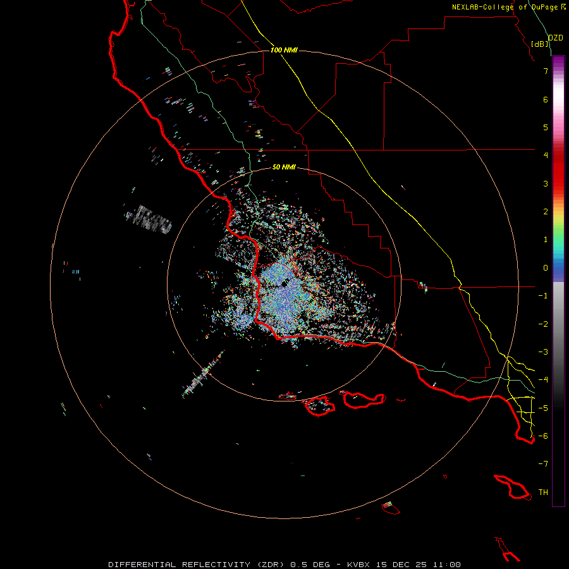The height and width of the screenshot is (569, 569).
Task: Click the -5 value on color scale
Action: pyautogui.click(x=543, y=408)
